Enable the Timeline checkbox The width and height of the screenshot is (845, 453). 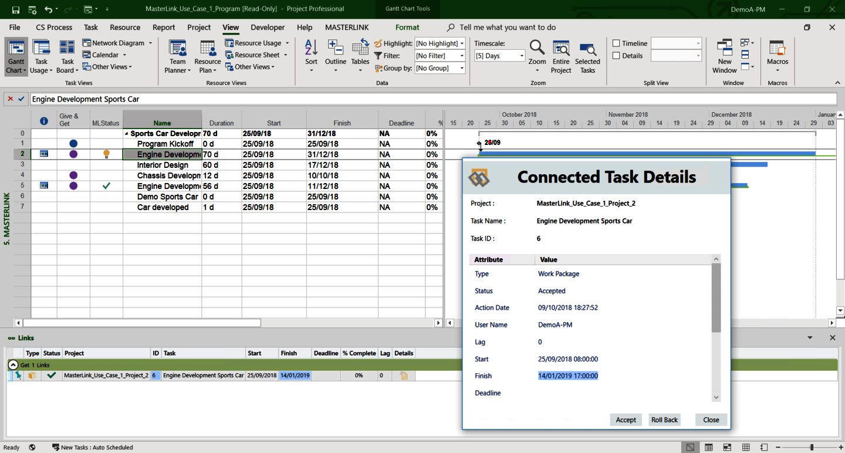(616, 43)
